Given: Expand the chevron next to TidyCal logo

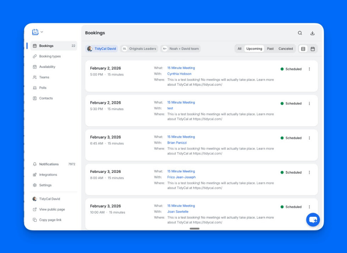Looking at the screenshot, I should pyautogui.click(x=42, y=32).
